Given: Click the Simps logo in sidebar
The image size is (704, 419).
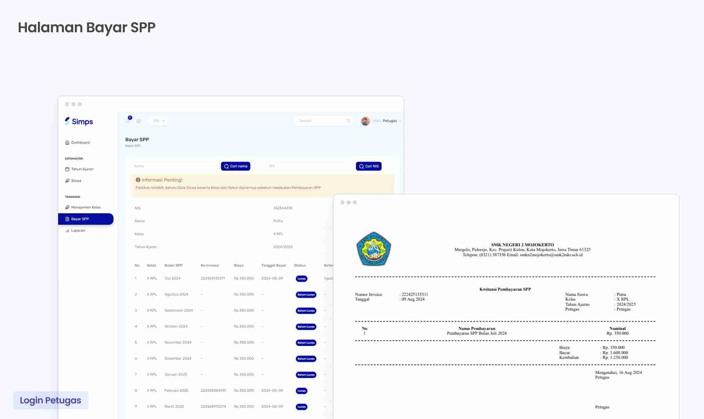Looking at the screenshot, I should (79, 122).
